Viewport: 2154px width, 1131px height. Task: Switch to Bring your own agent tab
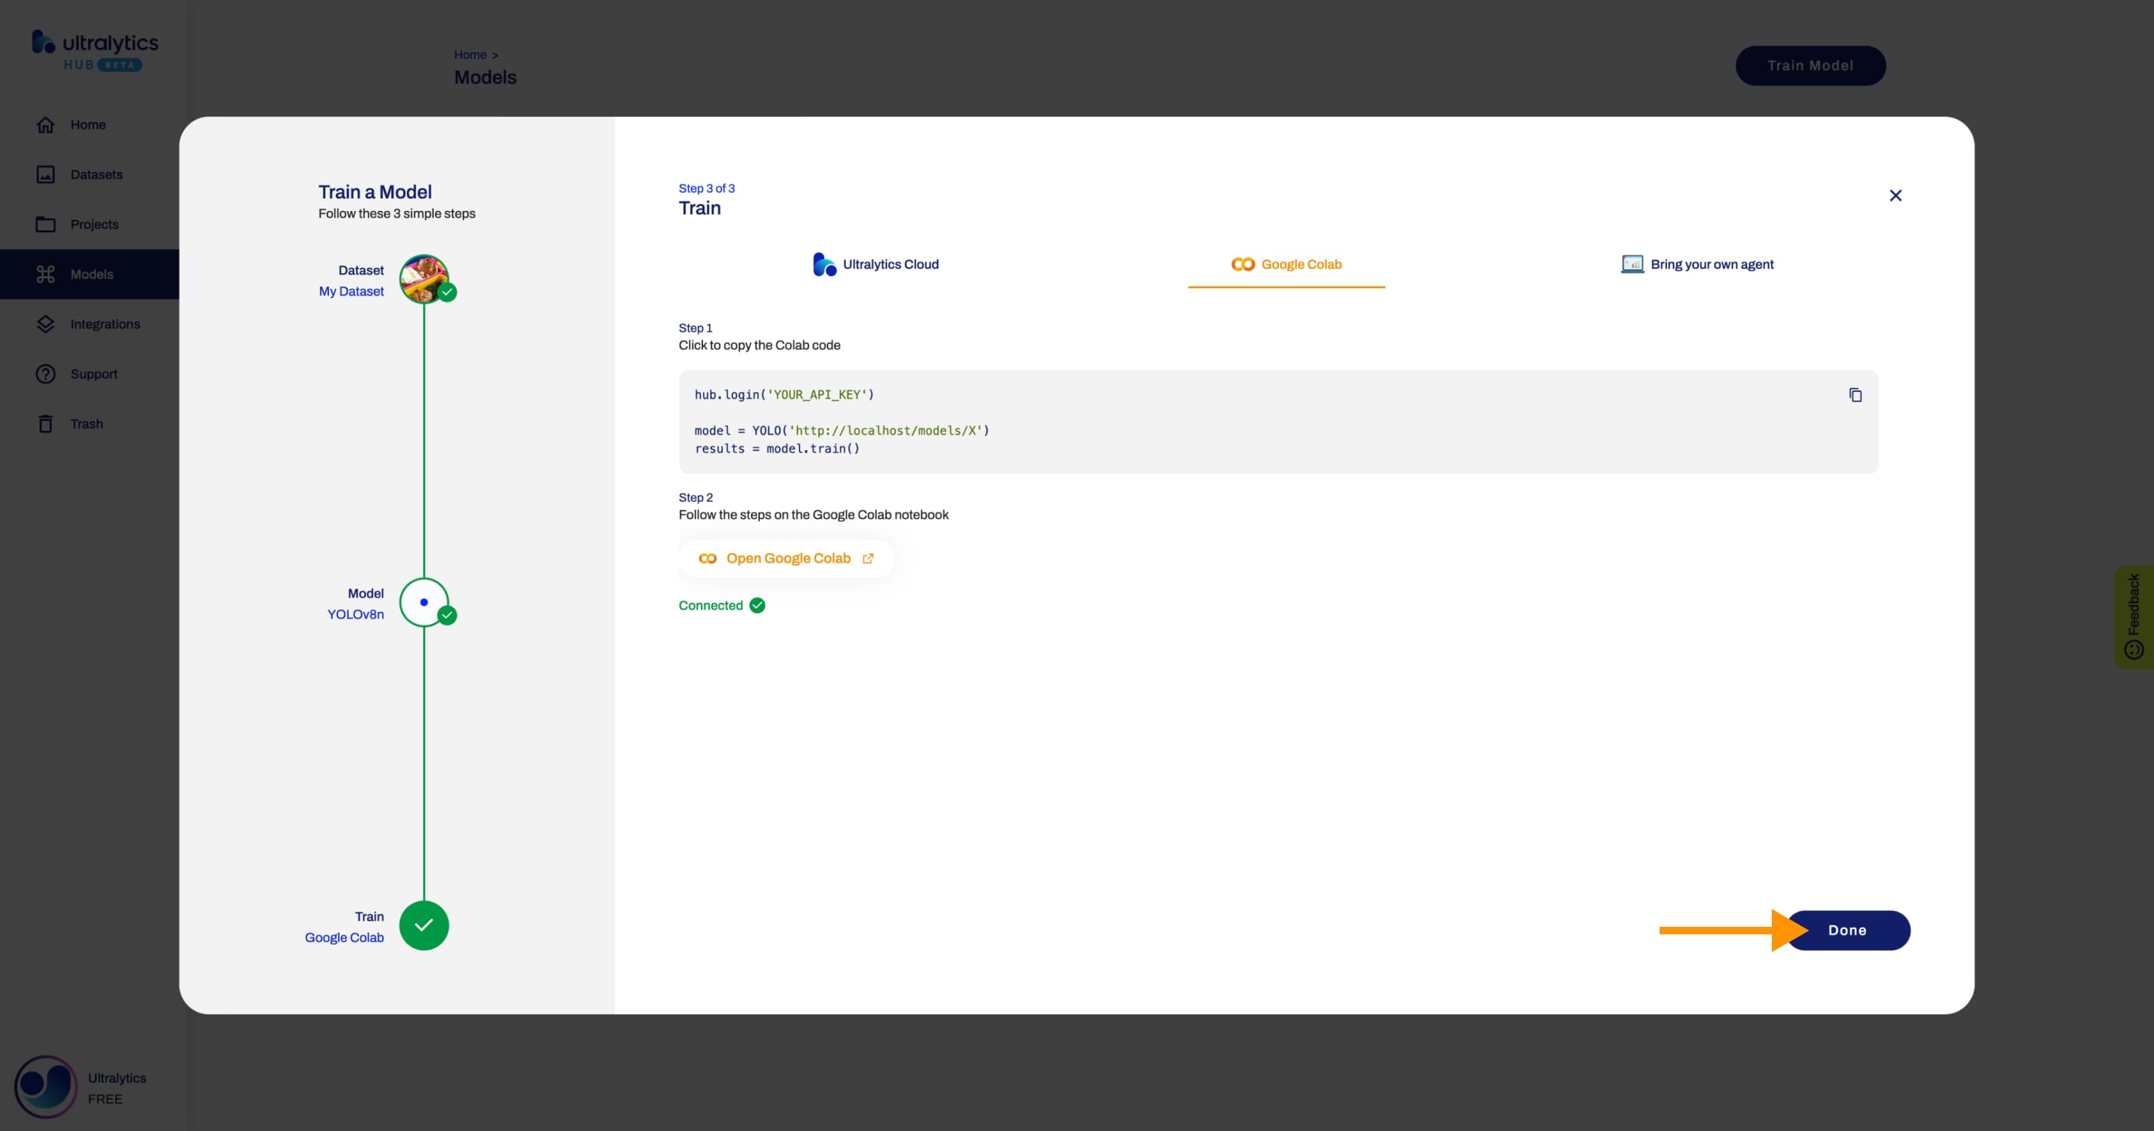click(1698, 263)
